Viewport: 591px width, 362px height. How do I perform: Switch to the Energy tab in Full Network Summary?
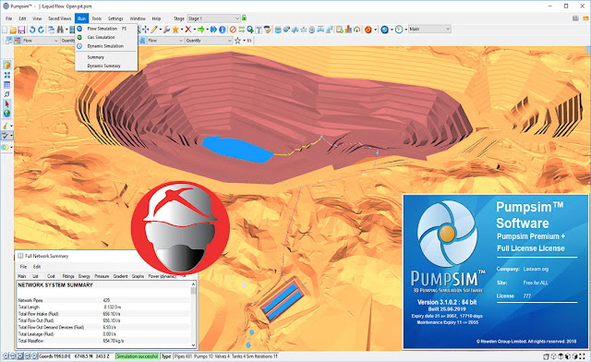[84, 276]
